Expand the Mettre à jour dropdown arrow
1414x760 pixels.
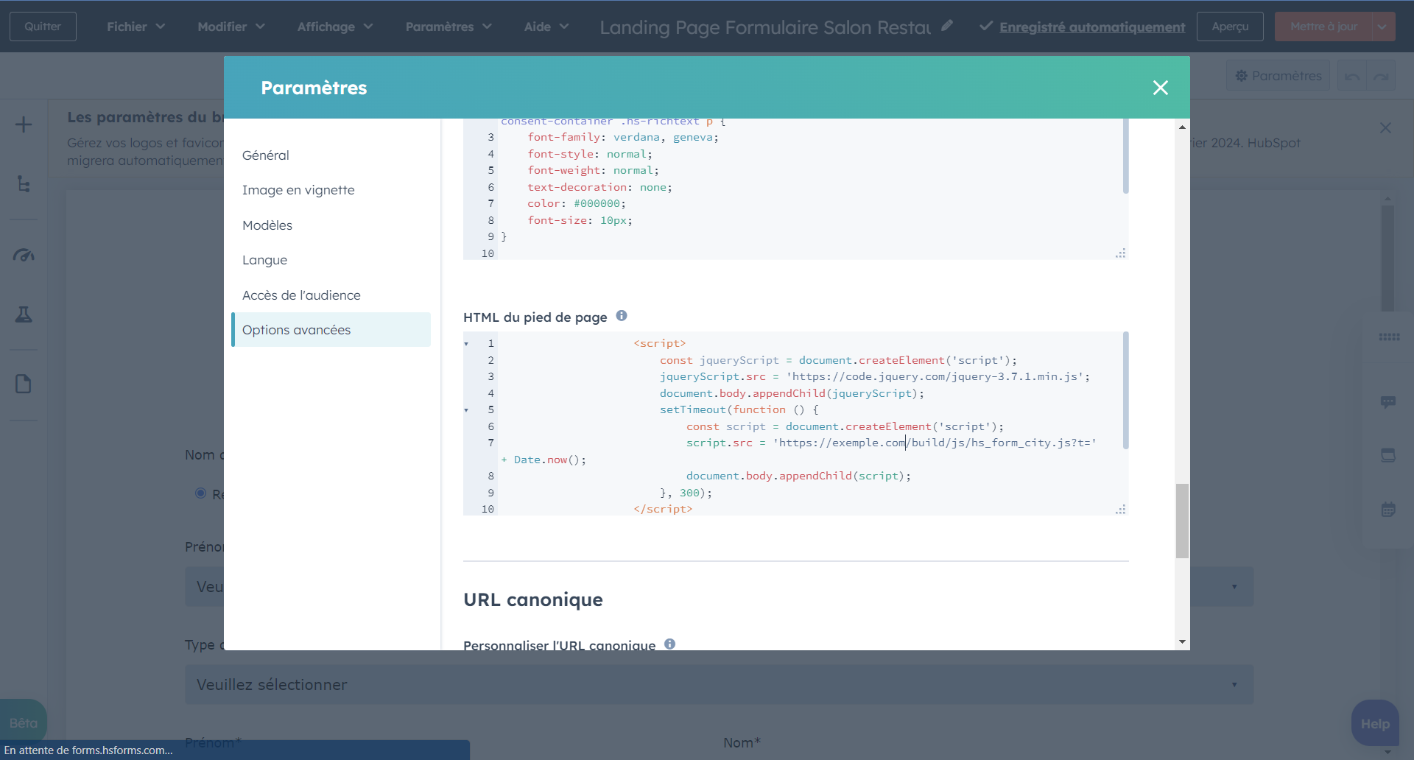coord(1382,27)
